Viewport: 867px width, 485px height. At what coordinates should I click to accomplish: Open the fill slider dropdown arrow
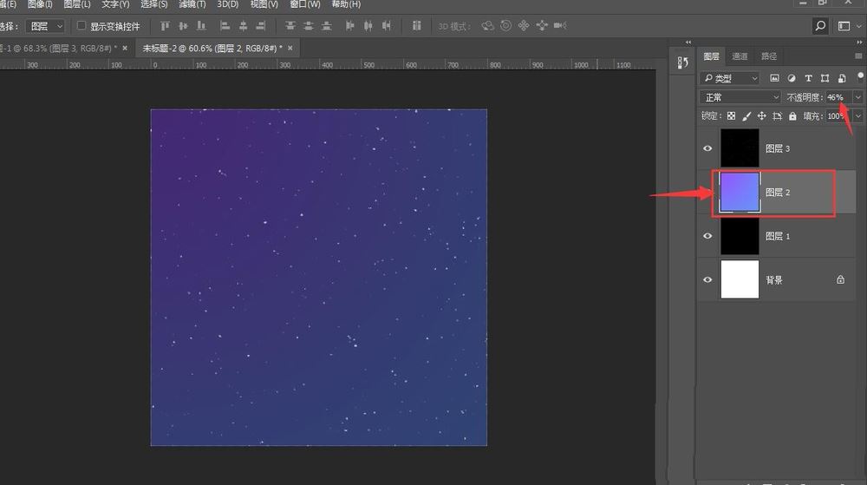coord(858,116)
